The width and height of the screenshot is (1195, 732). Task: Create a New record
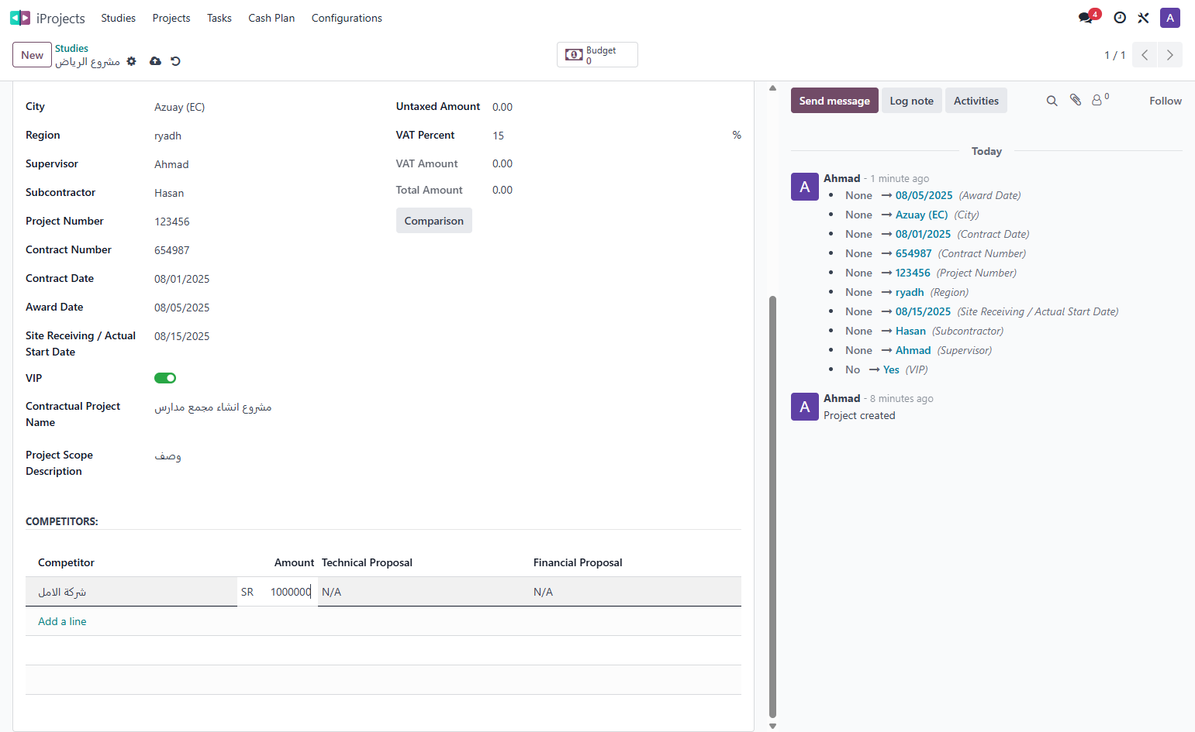tap(32, 55)
